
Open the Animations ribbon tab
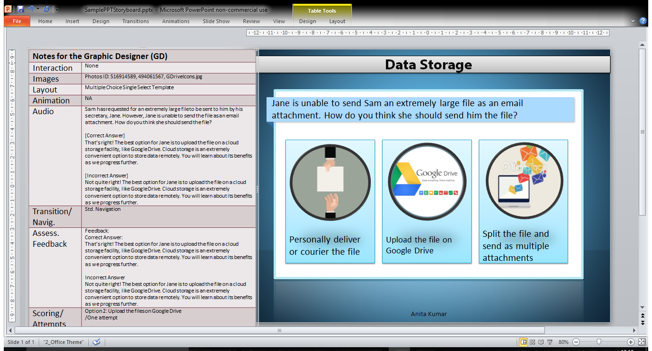(176, 21)
